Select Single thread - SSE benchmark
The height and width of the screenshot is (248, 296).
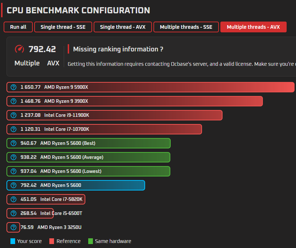[x=63, y=27]
